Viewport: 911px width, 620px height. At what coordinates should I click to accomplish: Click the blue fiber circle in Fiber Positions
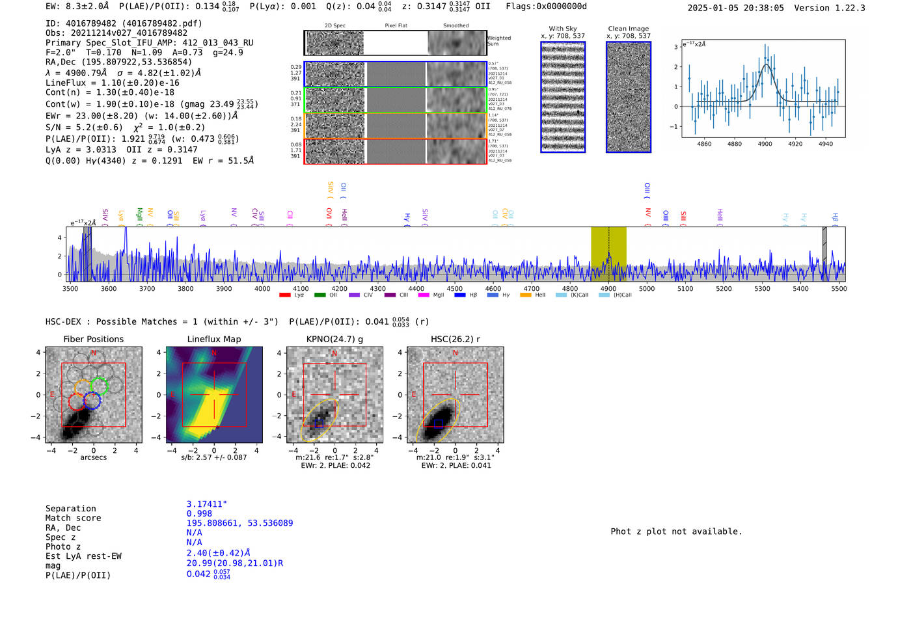tap(92, 400)
